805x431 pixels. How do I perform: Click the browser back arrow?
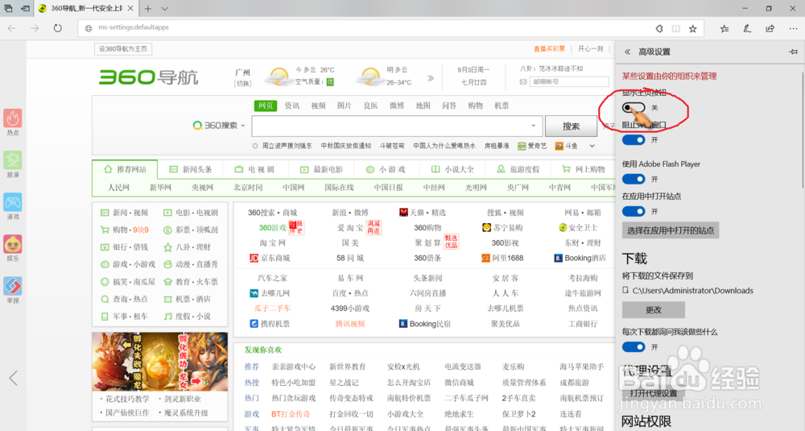pyautogui.click(x=12, y=28)
